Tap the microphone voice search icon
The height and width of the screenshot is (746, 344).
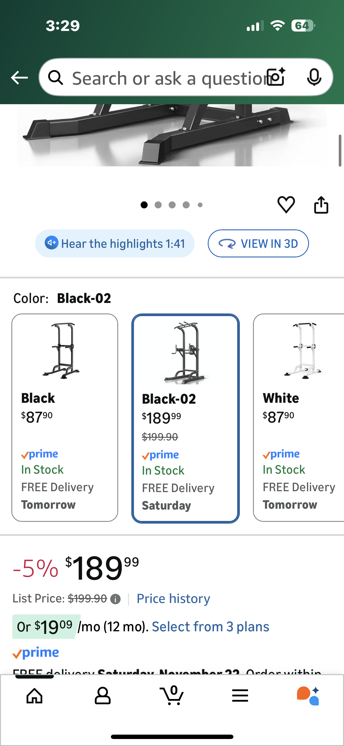click(x=314, y=77)
